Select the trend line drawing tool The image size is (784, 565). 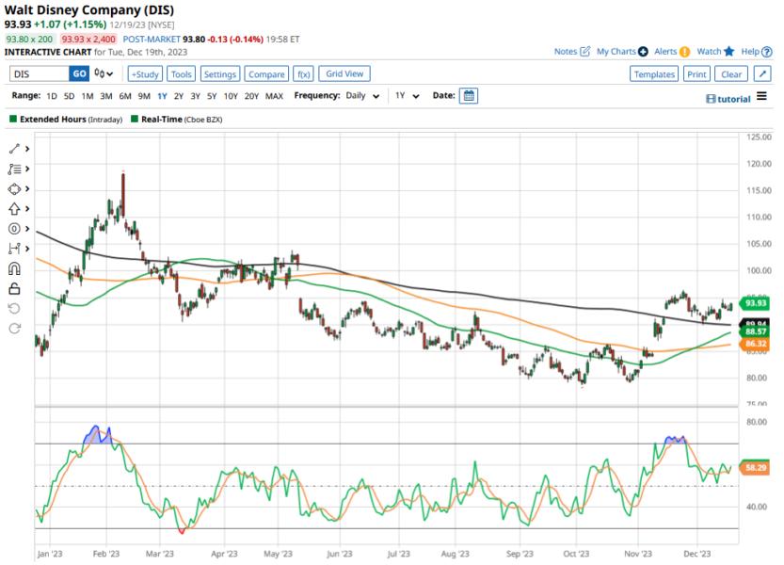(14, 149)
